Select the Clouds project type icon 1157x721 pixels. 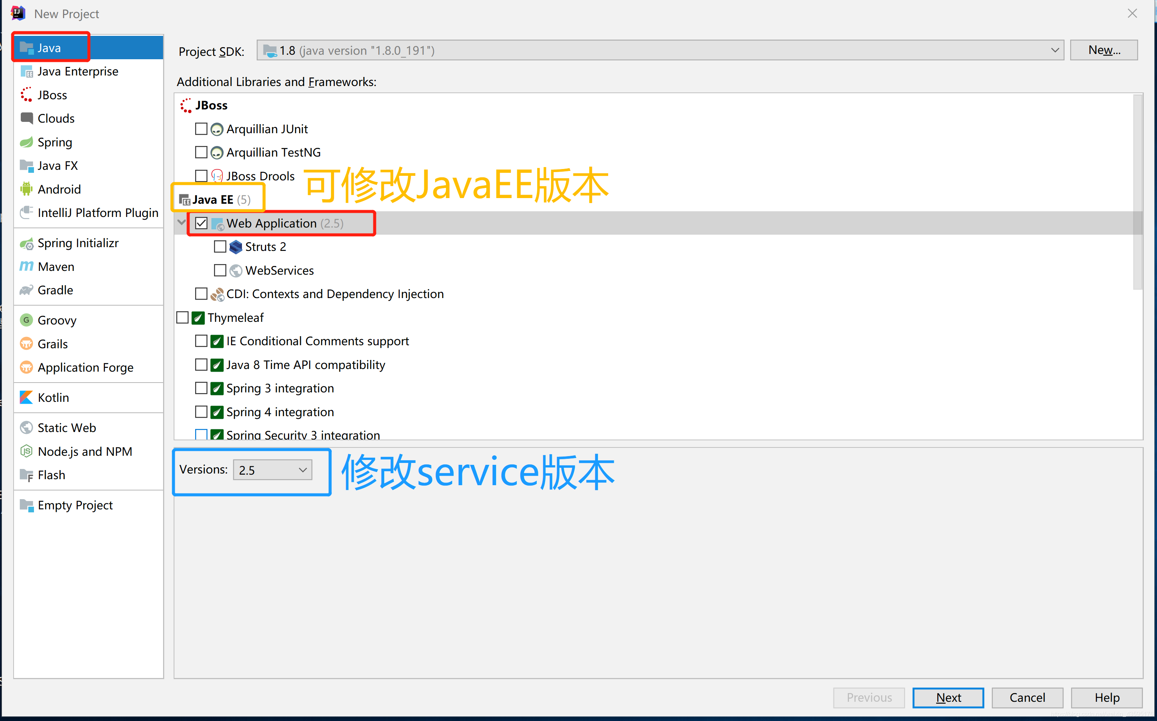coord(27,118)
